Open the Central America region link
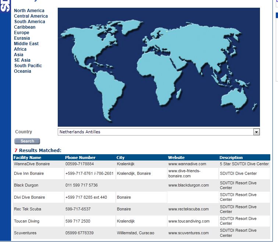Viewport: 278px width, 242px height. pyautogui.click(x=31, y=16)
